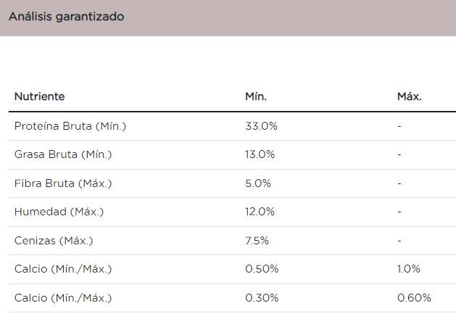Click the 7.5% ash value
456x327 pixels.
(257, 241)
